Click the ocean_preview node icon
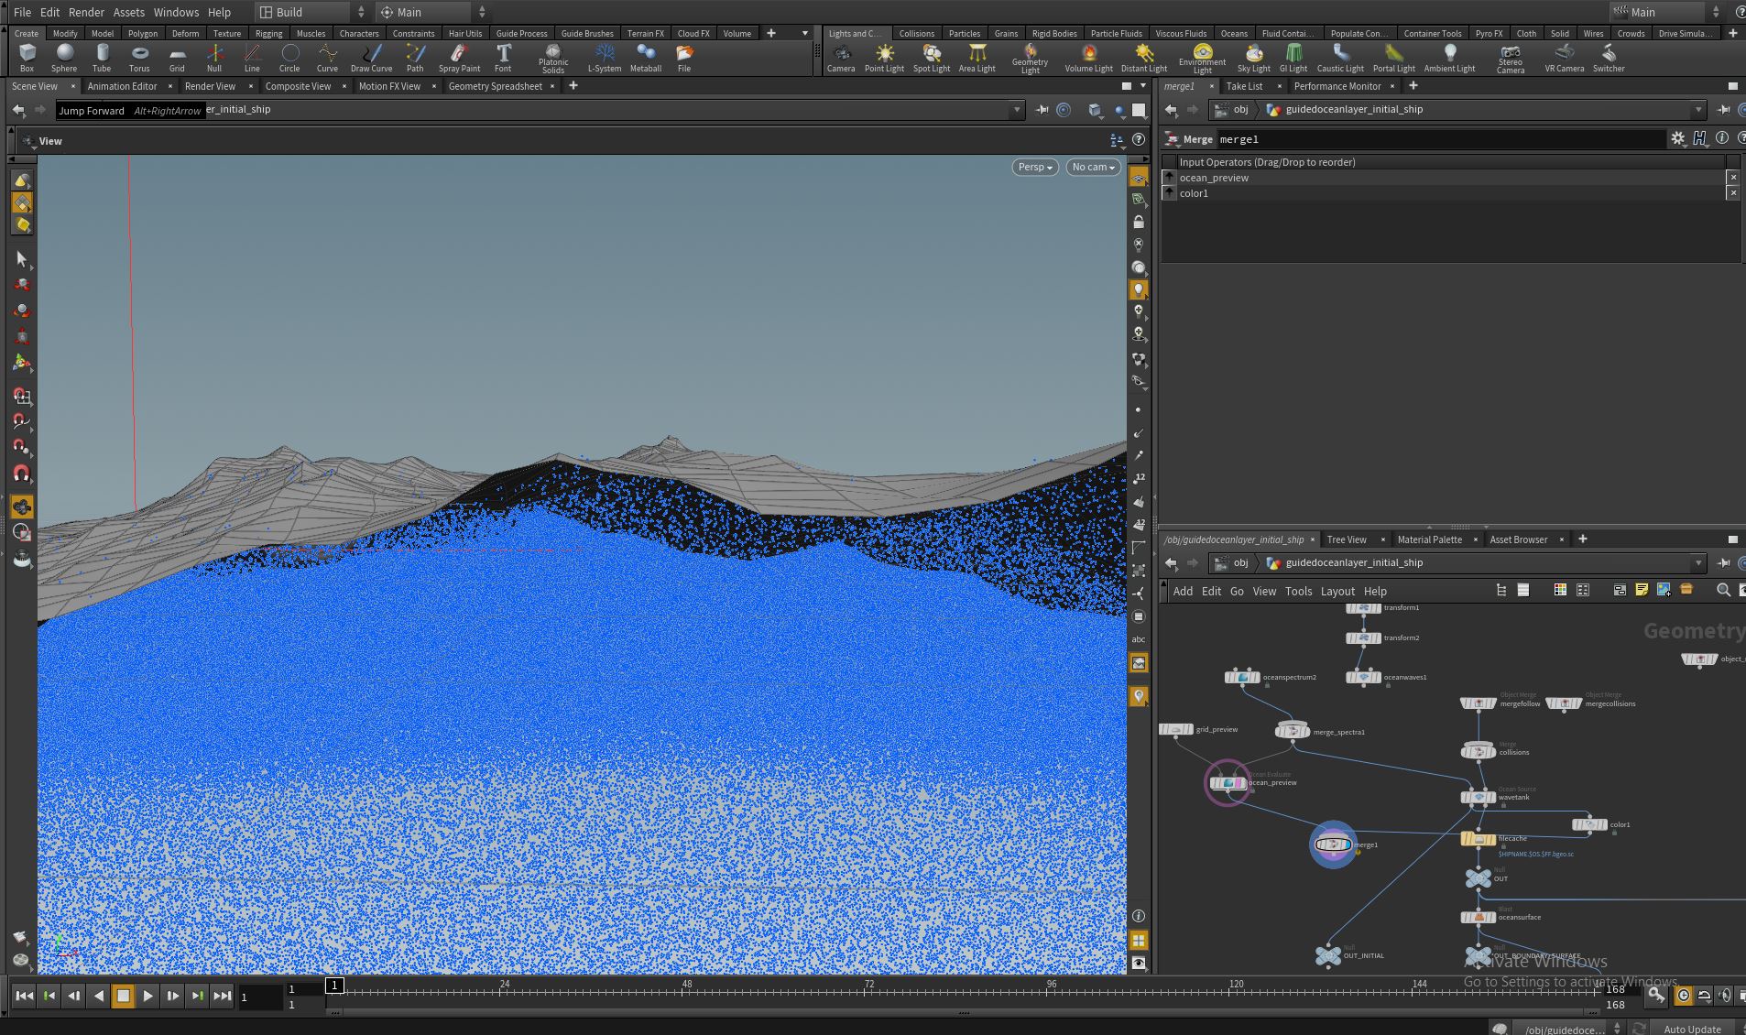 tap(1228, 783)
